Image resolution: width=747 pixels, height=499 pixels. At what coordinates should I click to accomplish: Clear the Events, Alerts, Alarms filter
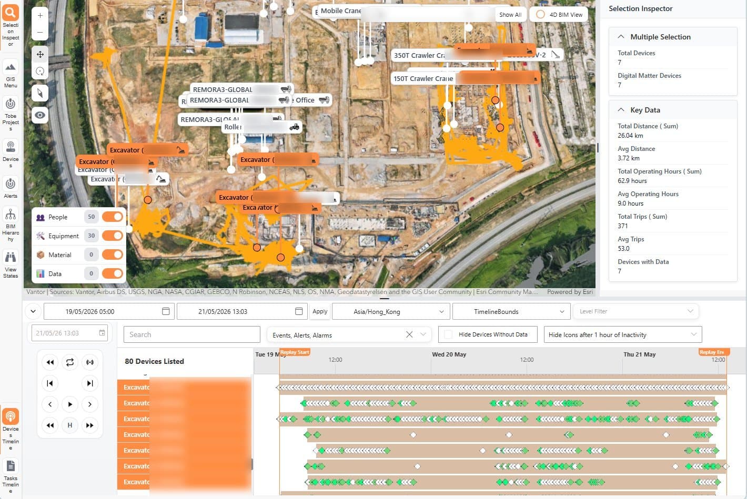tap(409, 334)
